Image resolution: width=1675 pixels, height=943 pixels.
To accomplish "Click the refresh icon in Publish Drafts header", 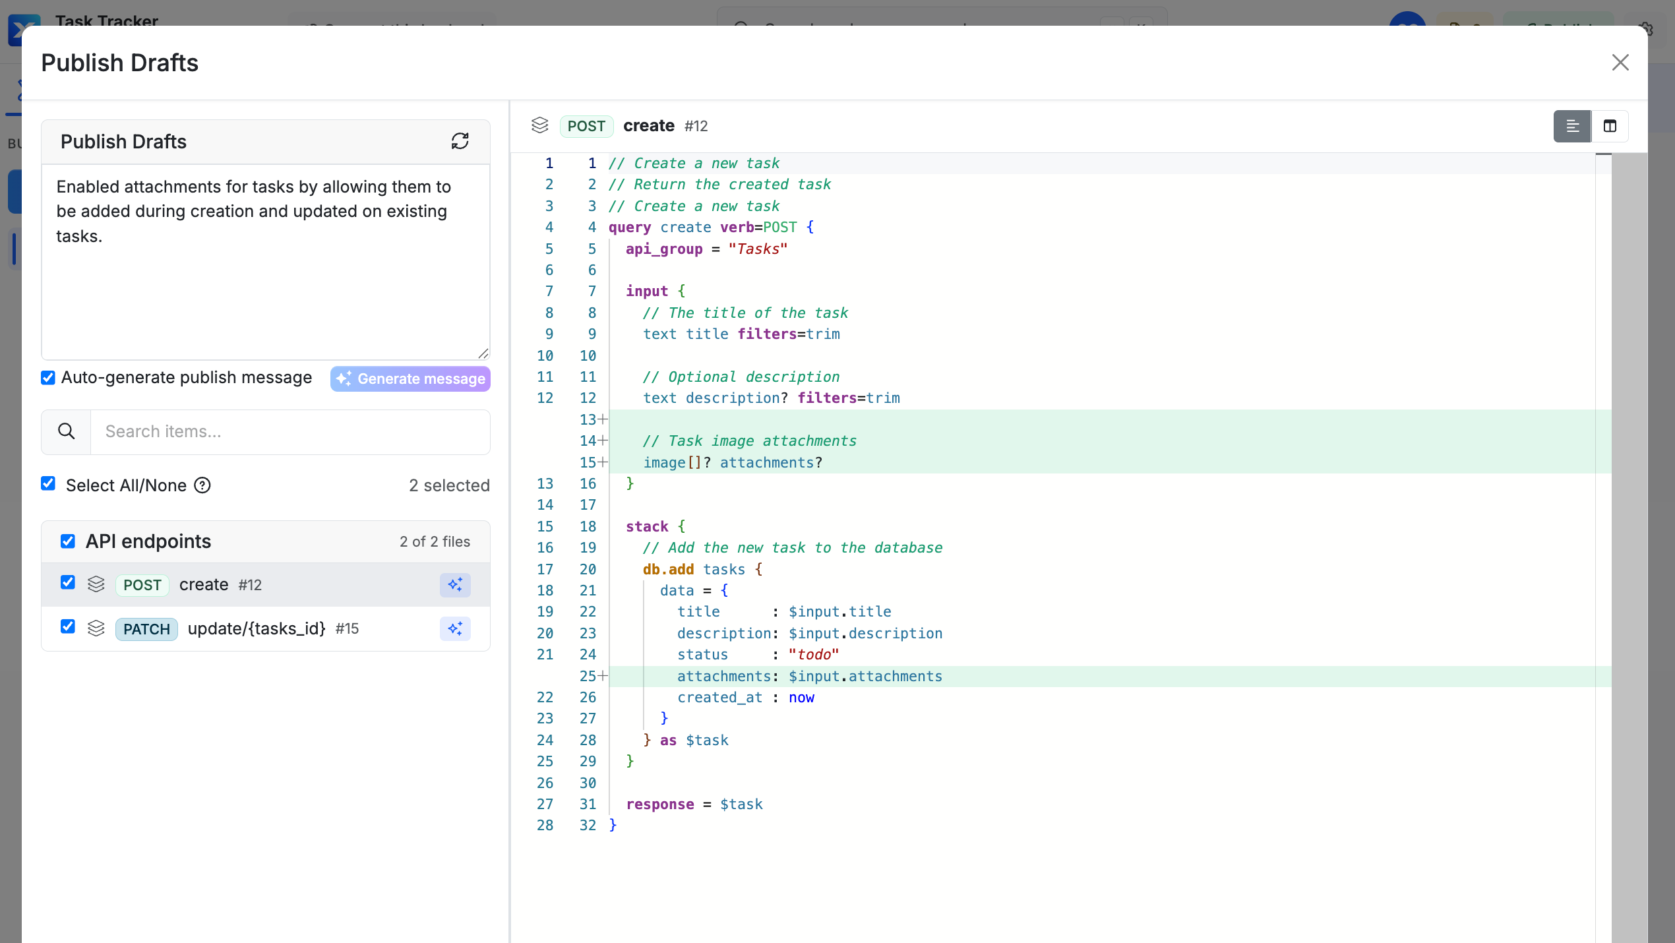I will [460, 141].
